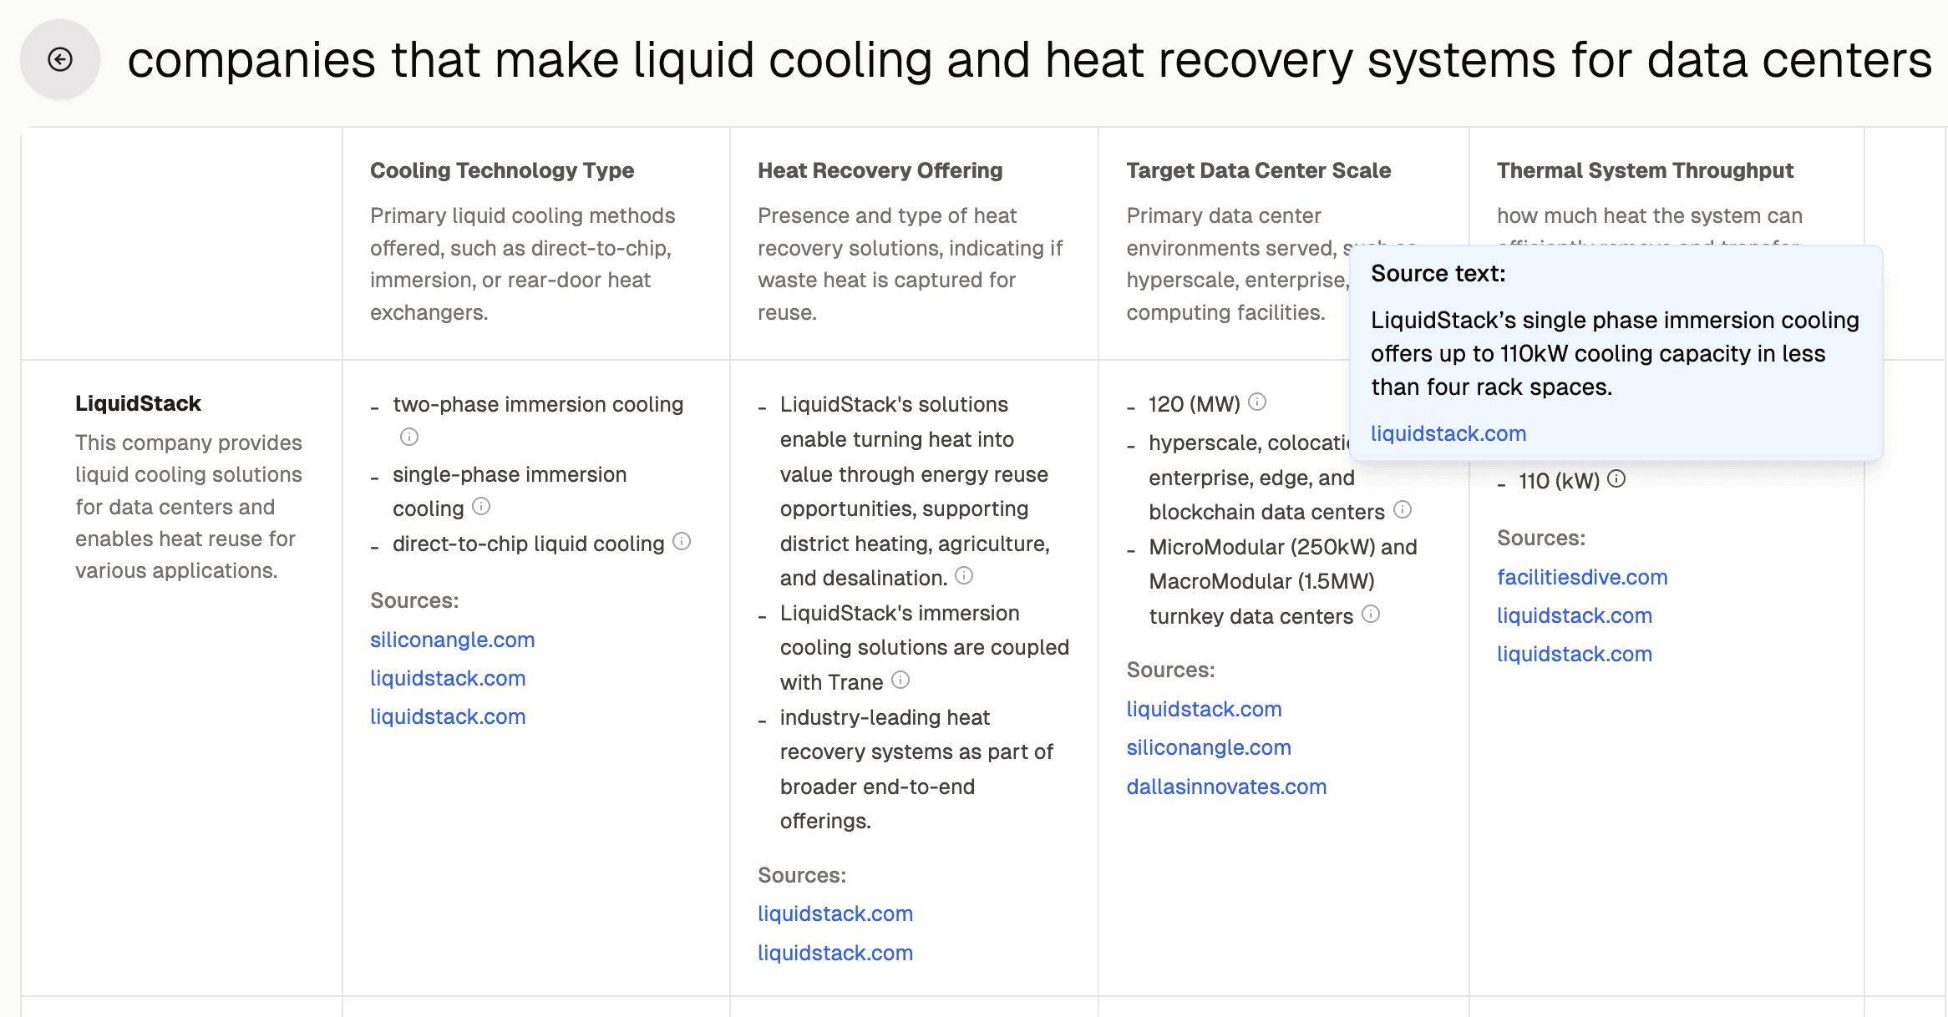Viewport: 1948px width, 1017px height.
Task: Click info icon after turnkey data centers
Action: point(1371,614)
